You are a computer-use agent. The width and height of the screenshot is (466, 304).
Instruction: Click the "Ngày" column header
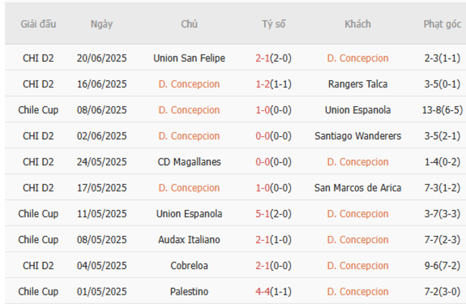pos(102,24)
